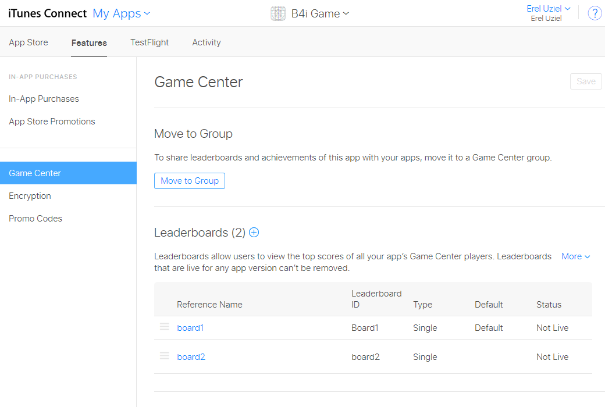Click the board2 leaderboard ID cell
The height and width of the screenshot is (407, 605).
[x=365, y=357]
